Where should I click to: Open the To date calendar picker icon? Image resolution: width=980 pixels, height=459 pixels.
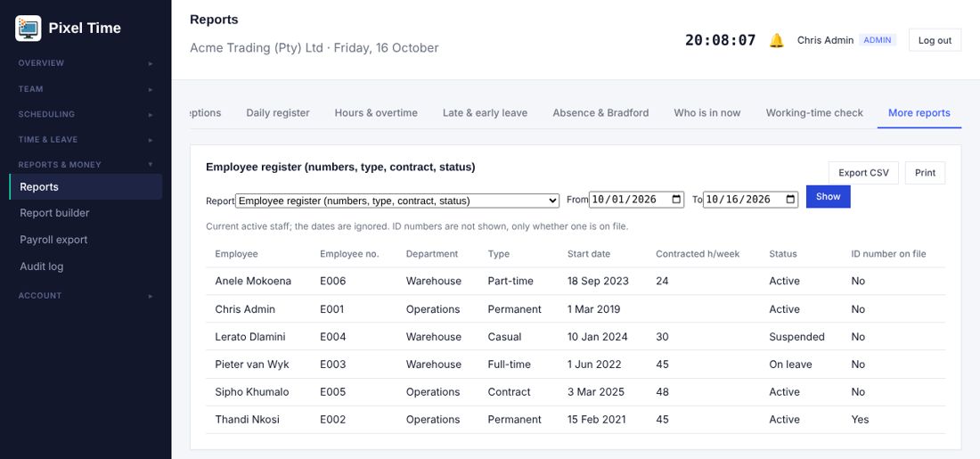coord(790,200)
